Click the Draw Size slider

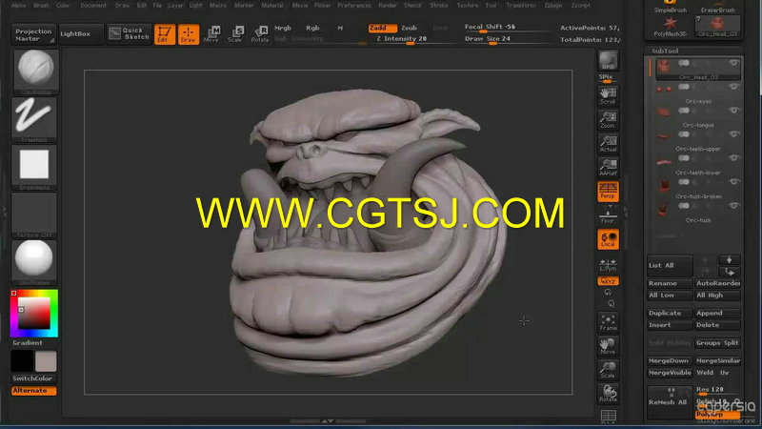506,39
